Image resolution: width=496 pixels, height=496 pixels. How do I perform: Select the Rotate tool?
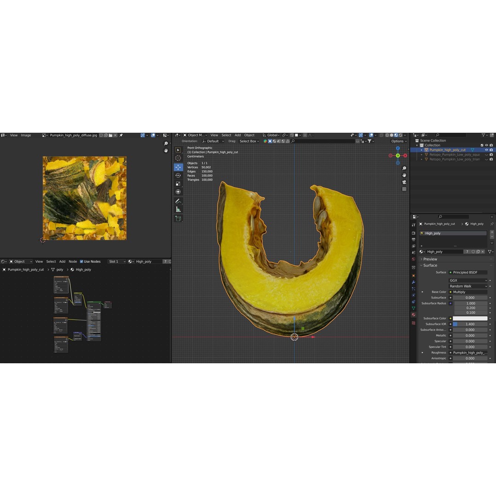pyautogui.click(x=178, y=175)
